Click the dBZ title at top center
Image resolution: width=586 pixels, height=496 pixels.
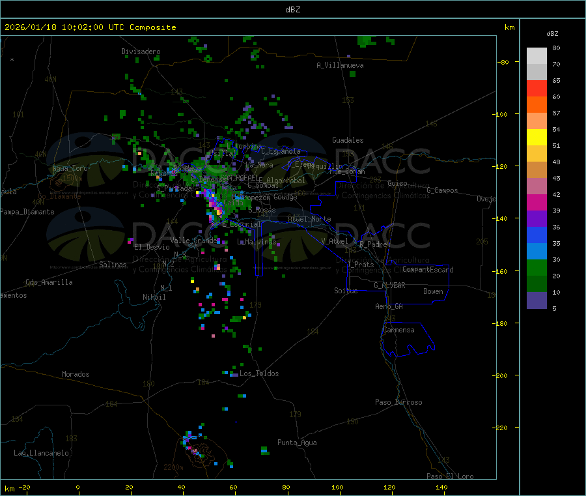292,10
